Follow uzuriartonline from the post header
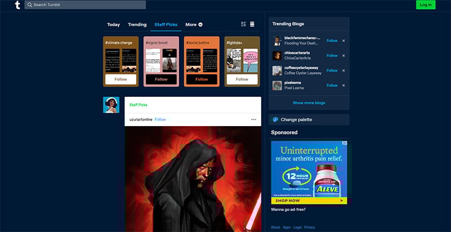The height and width of the screenshot is (232, 451). [x=160, y=119]
